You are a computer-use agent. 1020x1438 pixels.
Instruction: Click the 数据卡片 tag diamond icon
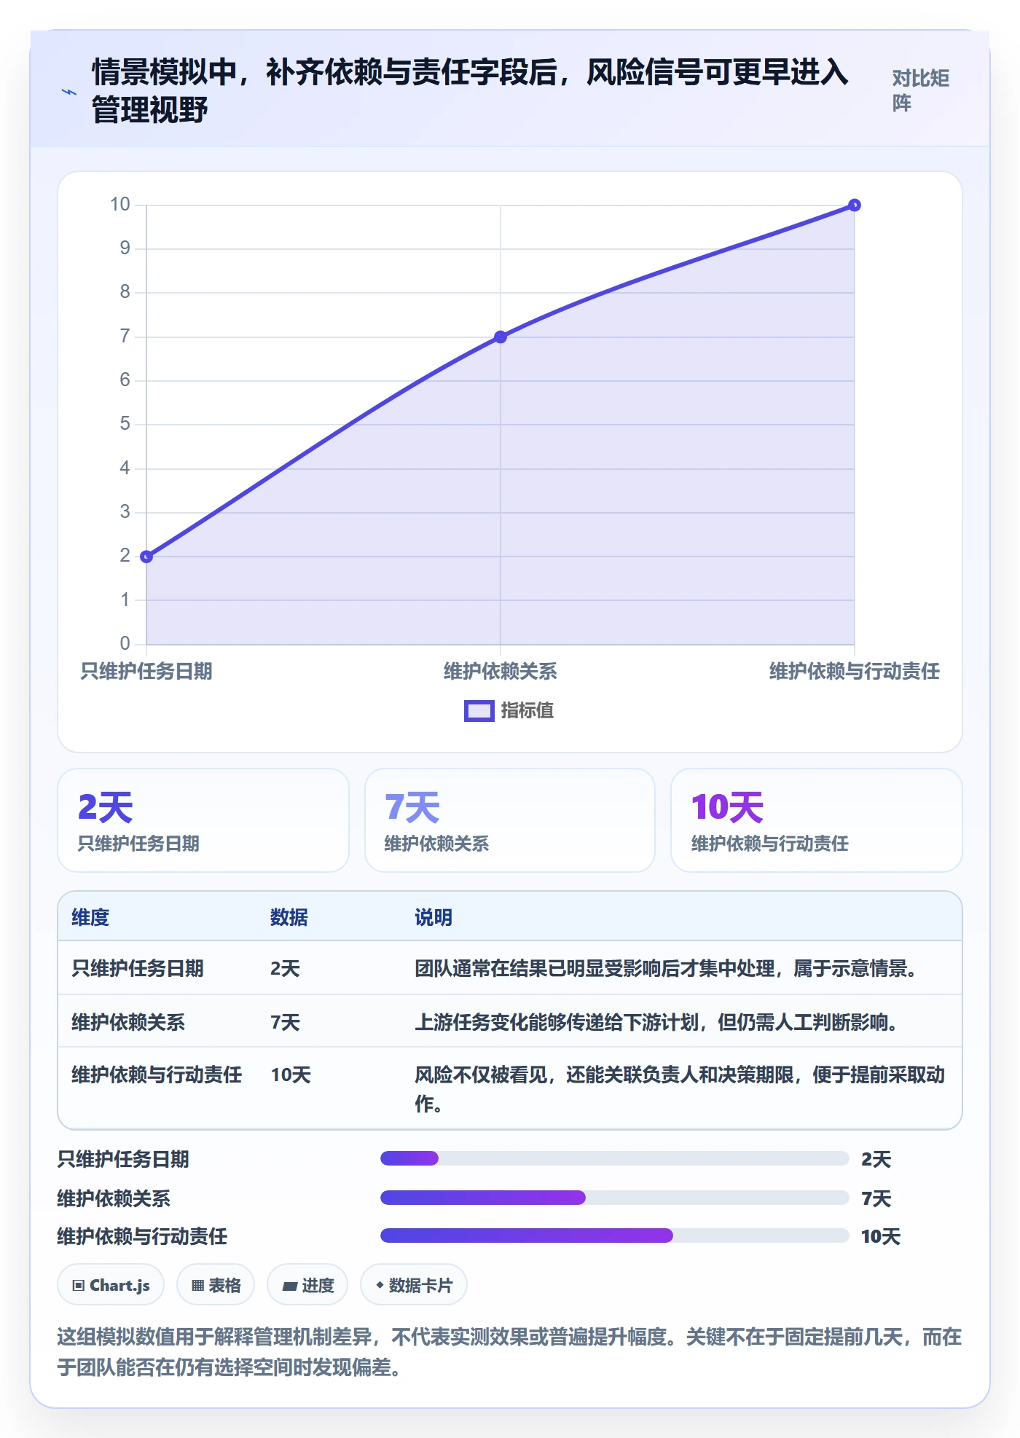pyautogui.click(x=380, y=1285)
